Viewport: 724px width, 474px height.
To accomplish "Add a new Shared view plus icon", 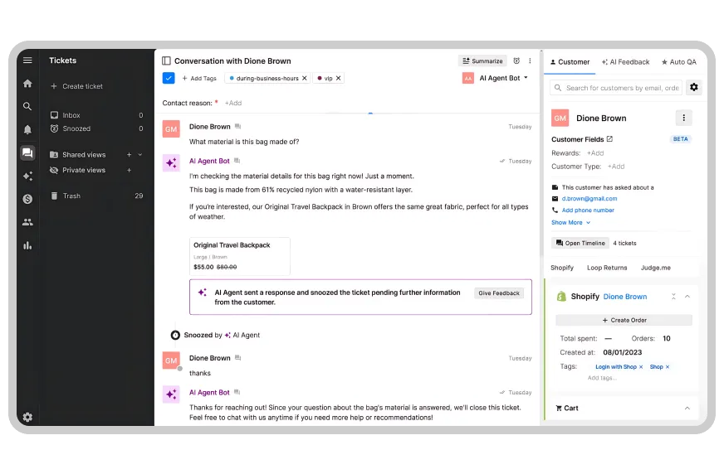I will pyautogui.click(x=130, y=155).
